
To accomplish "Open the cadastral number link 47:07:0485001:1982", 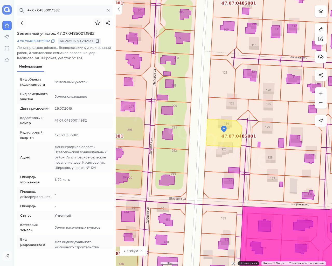I will 33,41.
